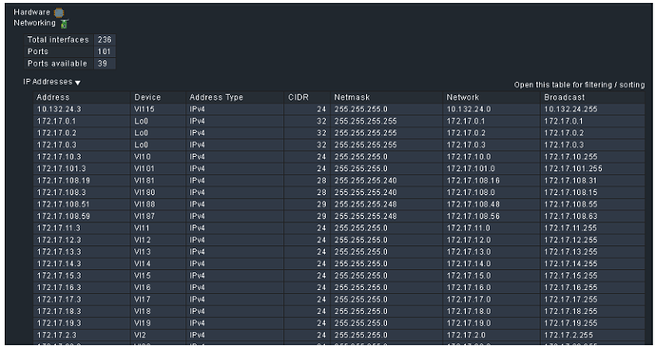Open this table for filtering / sorting
This screenshot has width=656, height=349.
(x=579, y=85)
